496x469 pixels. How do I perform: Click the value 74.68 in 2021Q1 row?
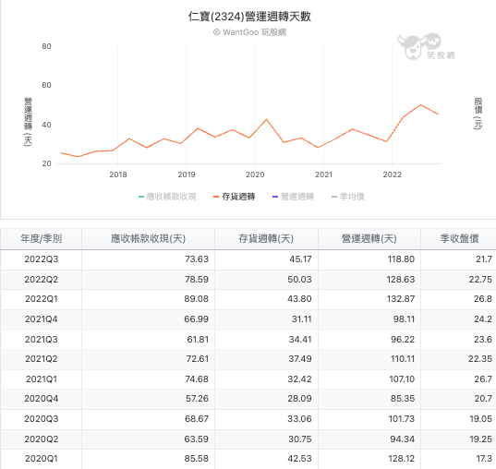point(197,379)
